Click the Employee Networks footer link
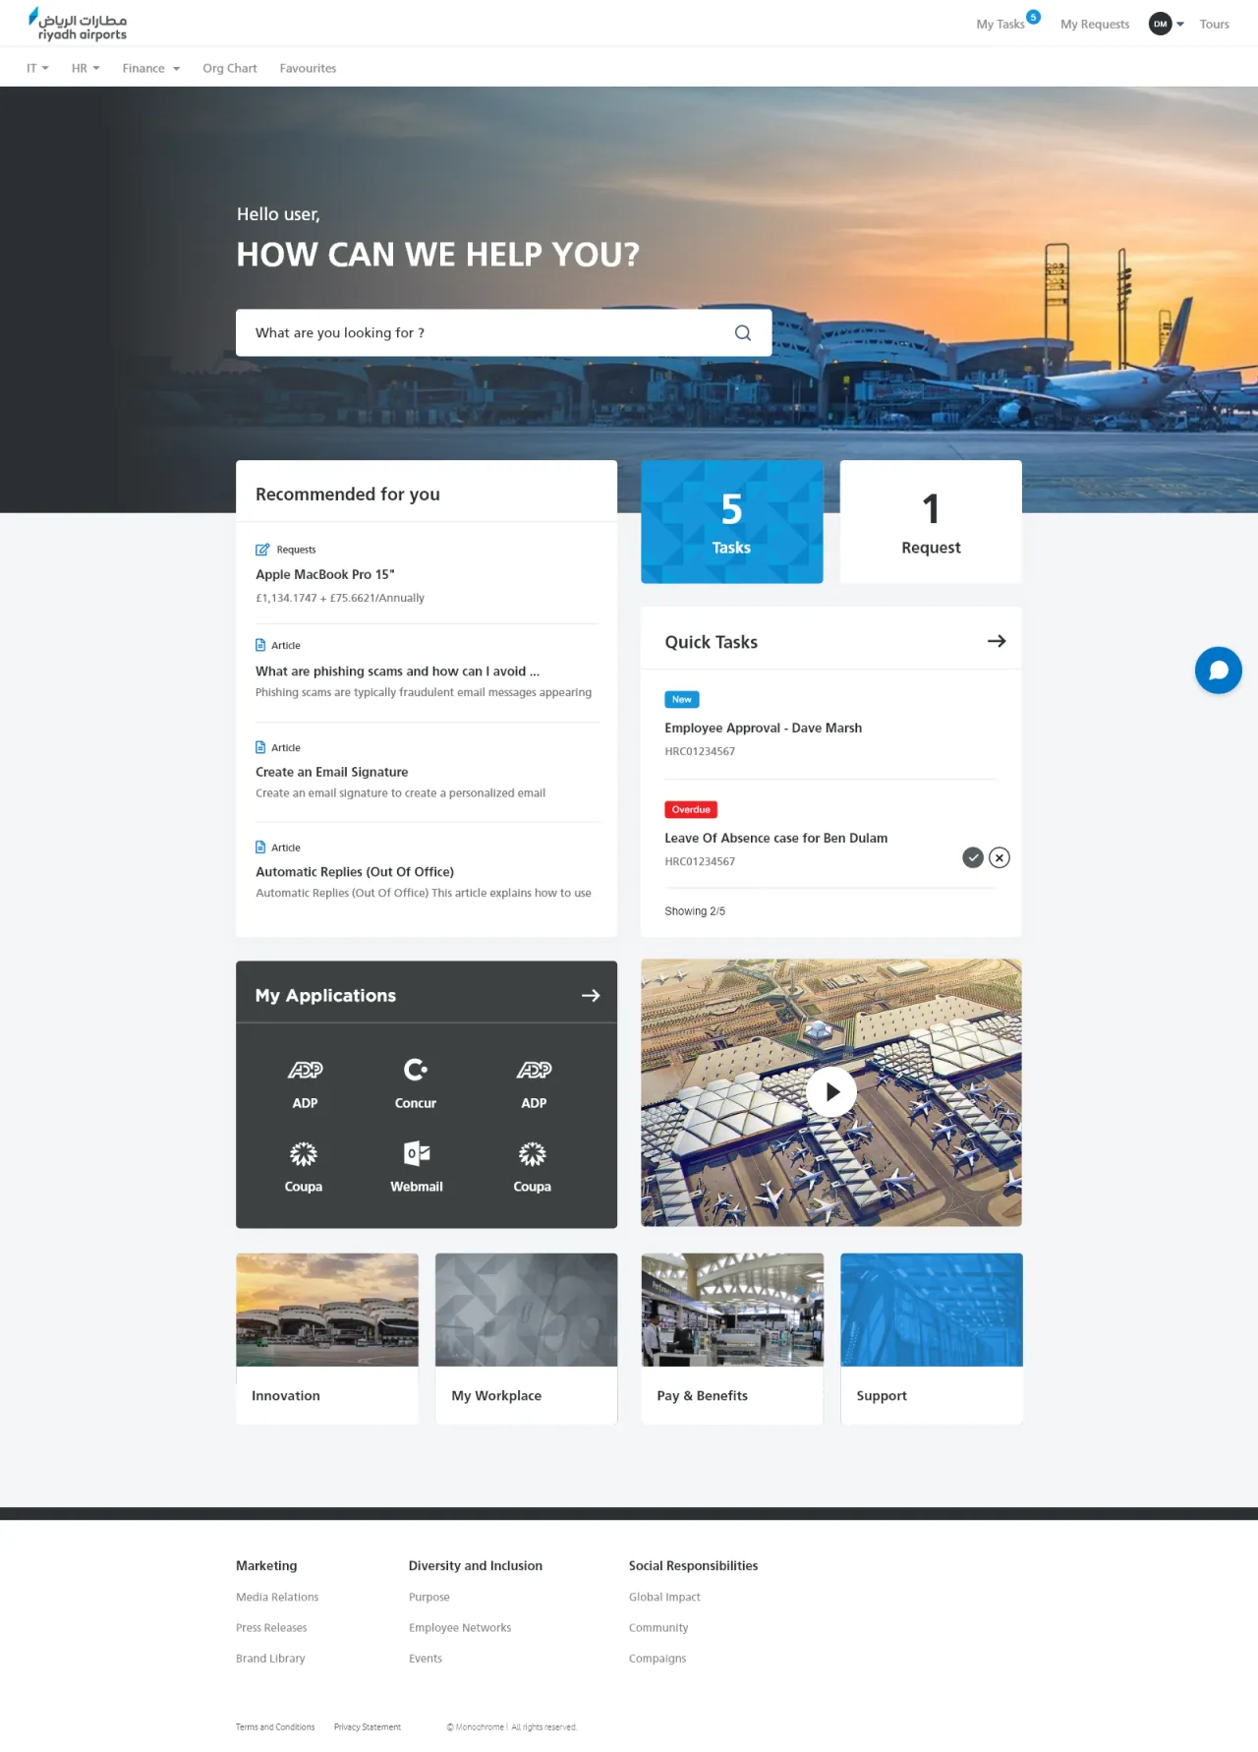The width and height of the screenshot is (1258, 1752). tap(460, 1628)
